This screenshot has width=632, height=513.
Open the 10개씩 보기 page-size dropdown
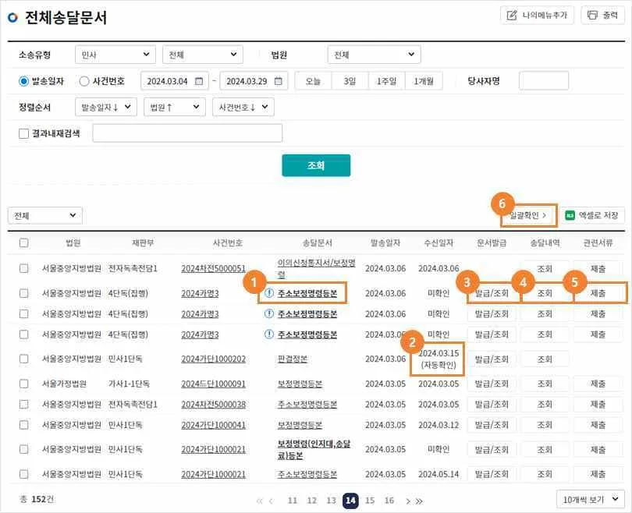pos(591,499)
